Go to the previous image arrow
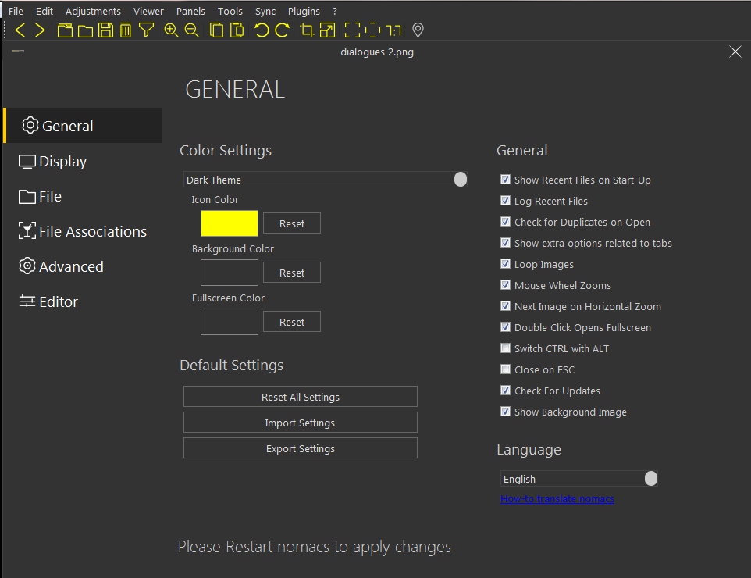Viewport: 751px width, 578px height. coord(20,30)
